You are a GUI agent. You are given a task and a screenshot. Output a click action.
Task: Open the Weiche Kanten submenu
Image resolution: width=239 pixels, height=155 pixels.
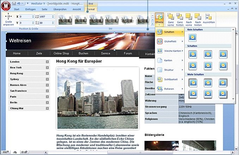pyautogui.click(x=170, y=51)
